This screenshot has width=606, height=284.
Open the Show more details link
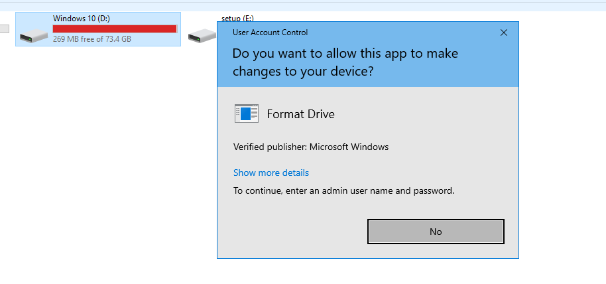pyautogui.click(x=271, y=173)
